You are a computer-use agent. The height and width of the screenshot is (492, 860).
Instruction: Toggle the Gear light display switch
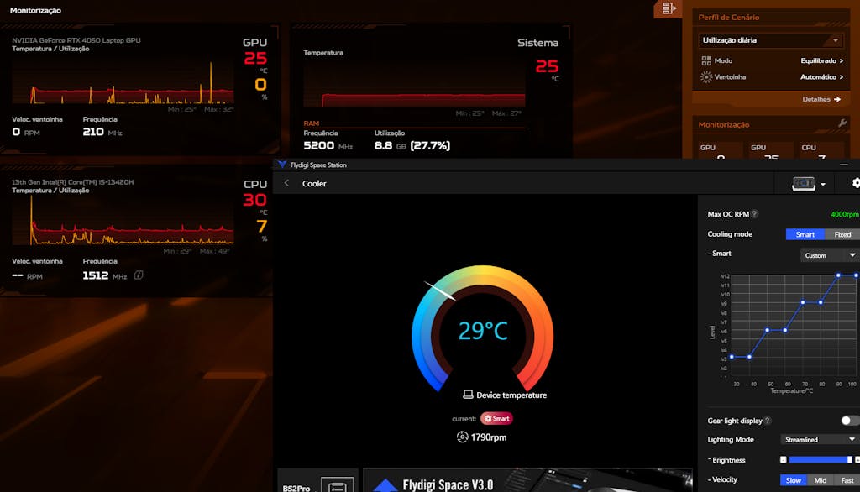849,421
